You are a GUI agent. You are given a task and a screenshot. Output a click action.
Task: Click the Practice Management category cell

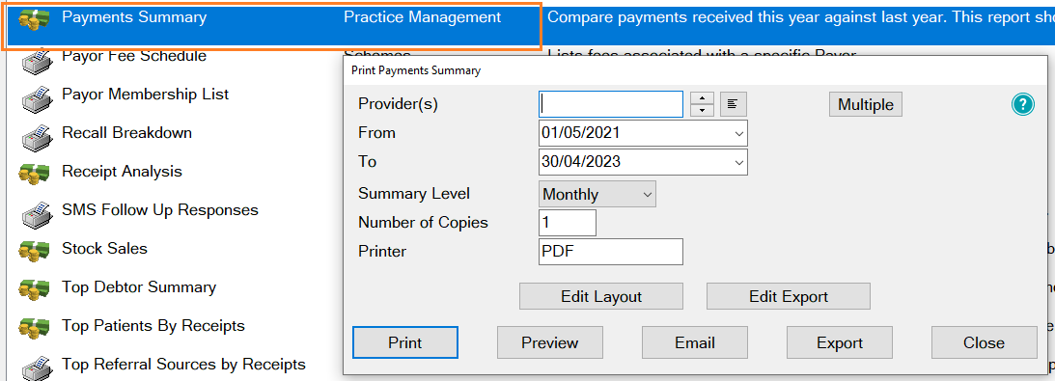423,17
